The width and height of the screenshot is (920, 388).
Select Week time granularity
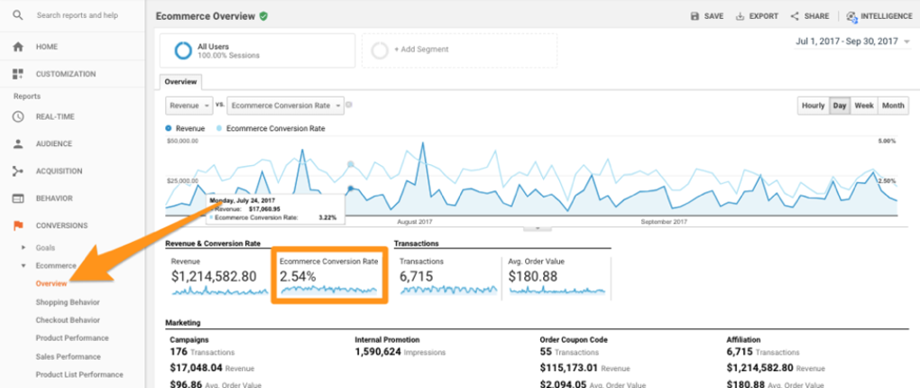(x=864, y=106)
